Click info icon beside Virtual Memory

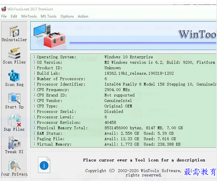pyautogui.click(x=34, y=144)
